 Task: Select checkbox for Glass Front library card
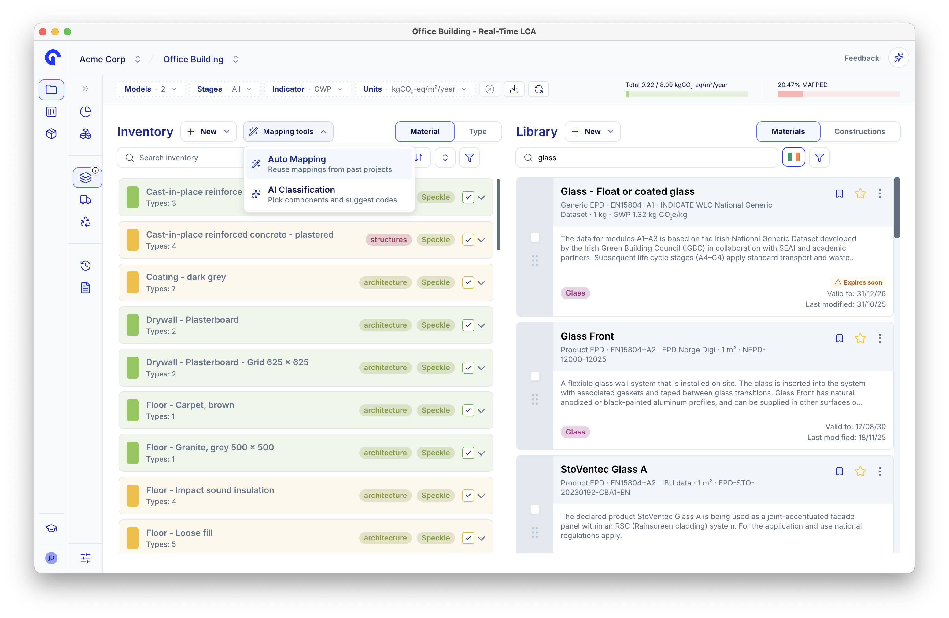(535, 376)
